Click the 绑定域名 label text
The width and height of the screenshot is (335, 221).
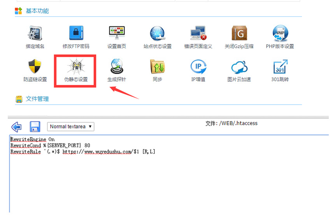(x=35, y=46)
